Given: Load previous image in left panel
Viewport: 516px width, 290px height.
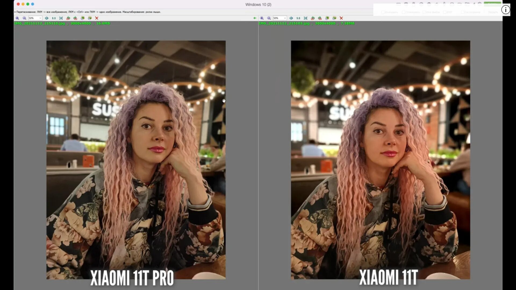Looking at the screenshot, I should coord(83,18).
